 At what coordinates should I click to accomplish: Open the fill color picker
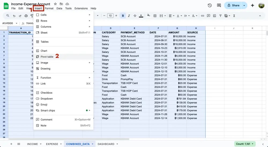pos(149,16)
